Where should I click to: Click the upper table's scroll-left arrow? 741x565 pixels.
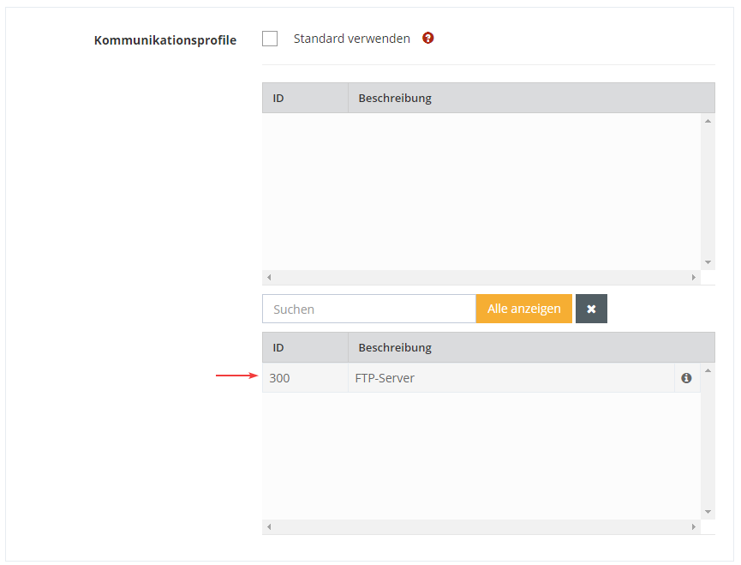269,278
